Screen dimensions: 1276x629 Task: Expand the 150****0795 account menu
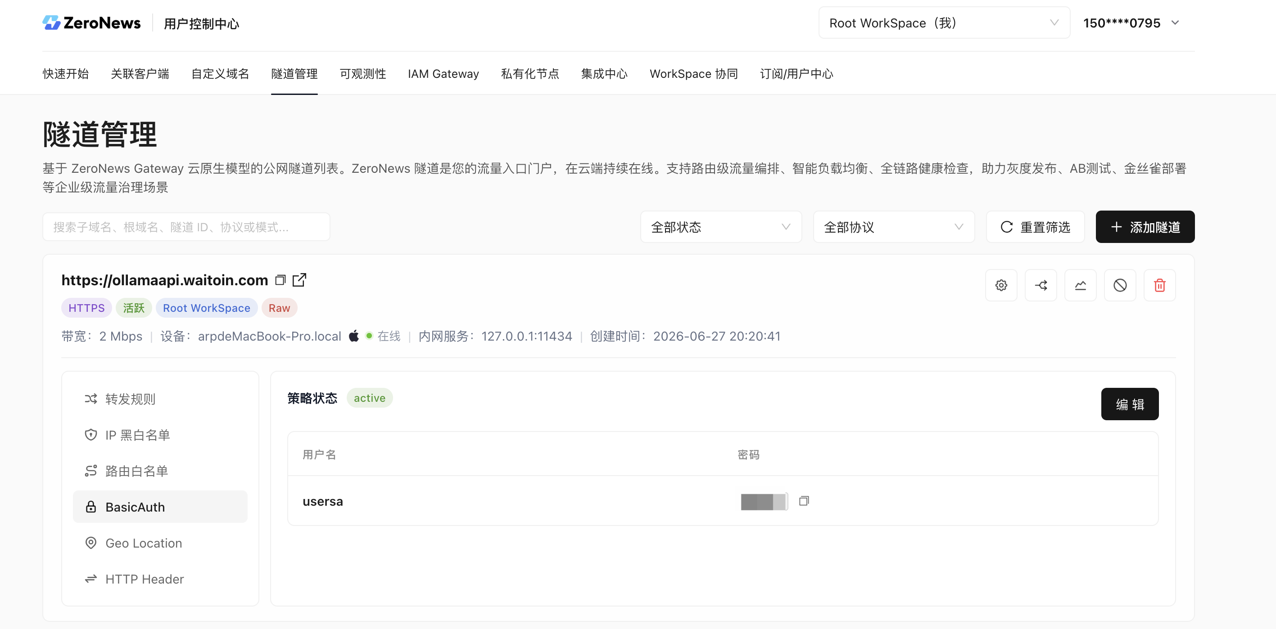[x=1131, y=23]
